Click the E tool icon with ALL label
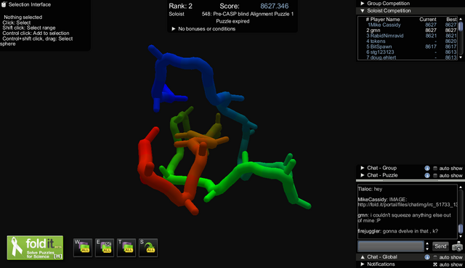The height and width of the screenshot is (268, 465). [x=105, y=248]
